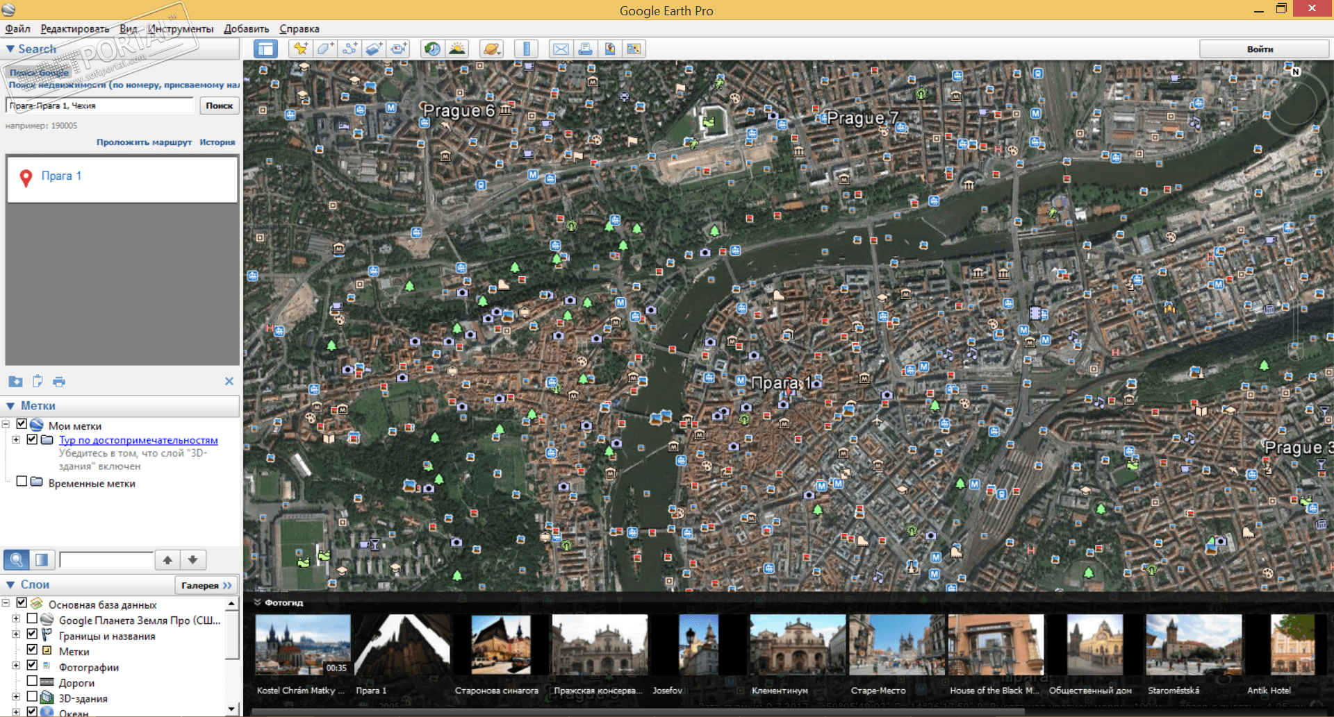Select the Add Image Overlay tool
Image resolution: width=1334 pixels, height=717 pixels.
pyautogui.click(x=374, y=49)
